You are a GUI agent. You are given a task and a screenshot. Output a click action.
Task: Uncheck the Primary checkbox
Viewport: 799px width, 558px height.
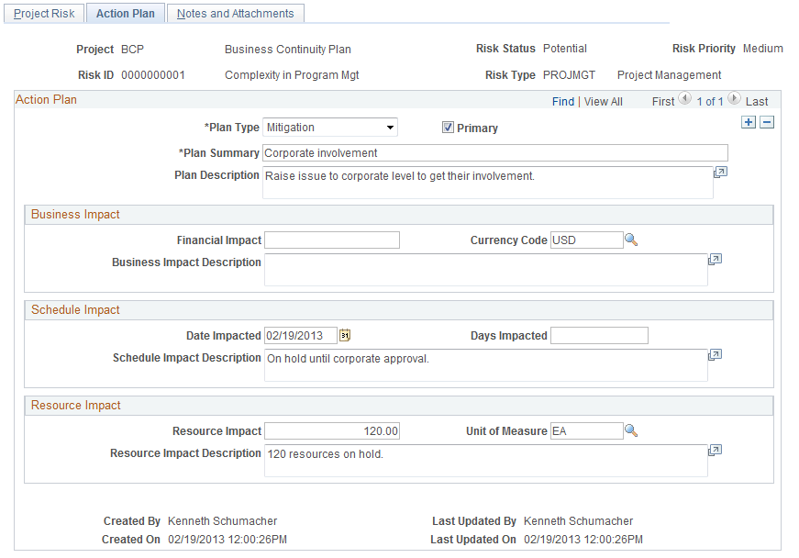448,128
